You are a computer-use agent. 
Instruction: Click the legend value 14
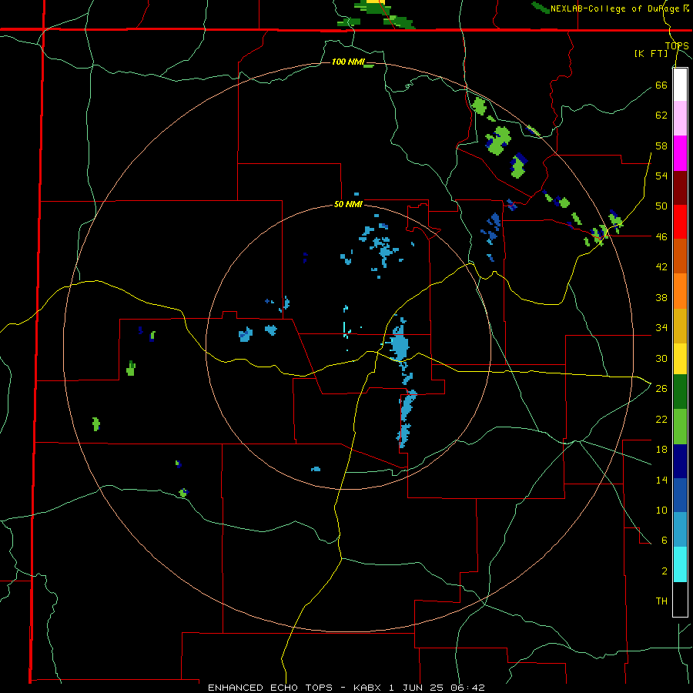pos(661,480)
